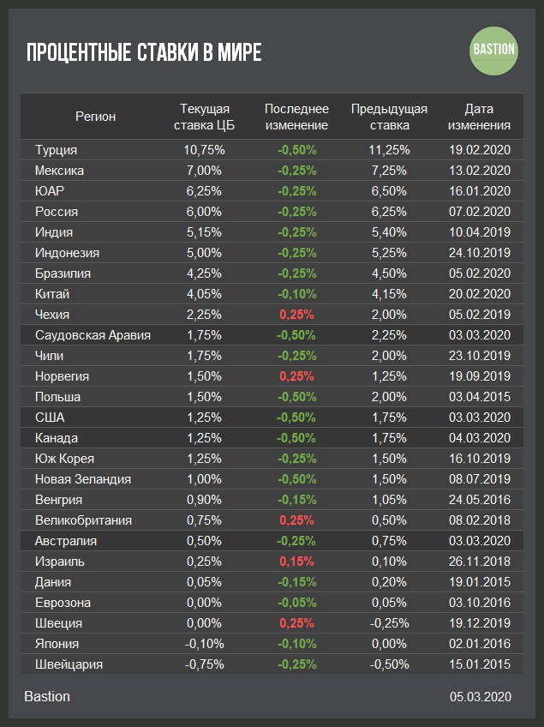Select the 'Дата изменения' column header

click(x=479, y=117)
